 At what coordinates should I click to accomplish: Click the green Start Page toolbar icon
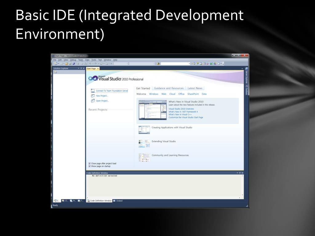point(212,64)
